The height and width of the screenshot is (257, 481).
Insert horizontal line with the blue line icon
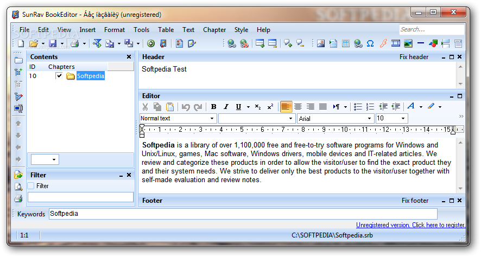click(x=421, y=44)
